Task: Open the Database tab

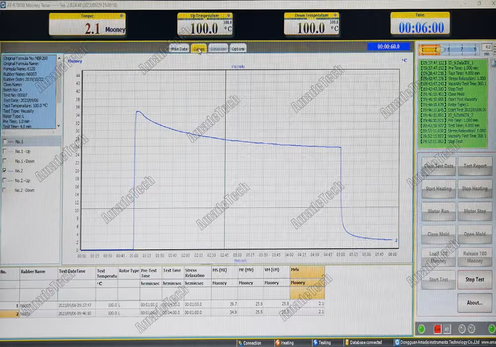Action: point(218,49)
